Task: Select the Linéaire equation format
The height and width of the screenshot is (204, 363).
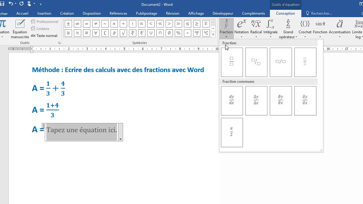Action: coord(40,29)
